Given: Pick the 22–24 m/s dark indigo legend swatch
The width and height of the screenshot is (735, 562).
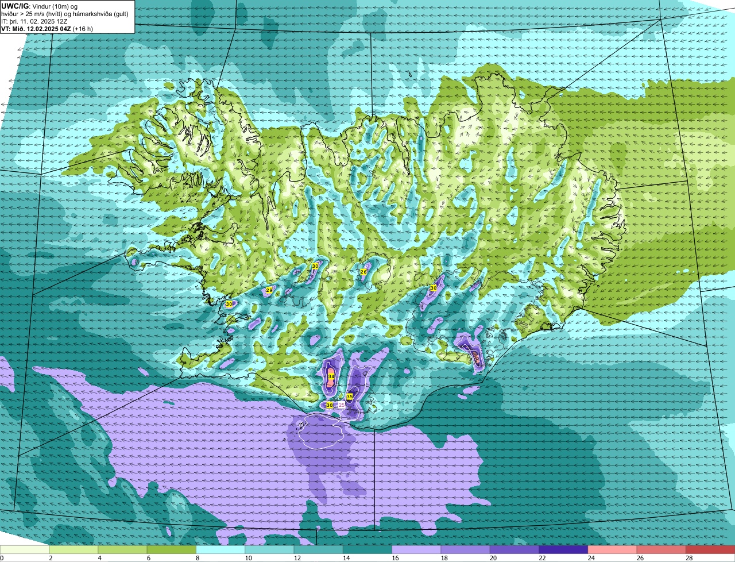Looking at the screenshot, I should point(563,549).
